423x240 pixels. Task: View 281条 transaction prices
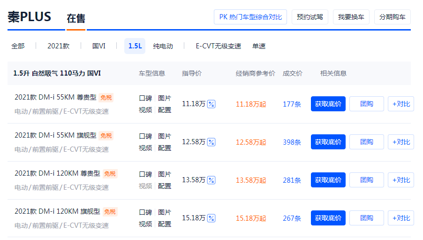point(292,180)
